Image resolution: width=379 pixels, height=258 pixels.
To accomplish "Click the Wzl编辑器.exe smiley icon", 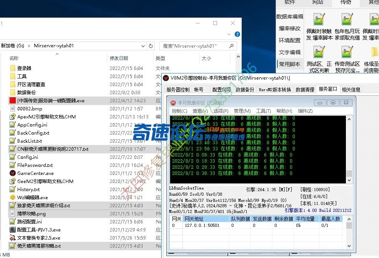I will coord(13,197).
